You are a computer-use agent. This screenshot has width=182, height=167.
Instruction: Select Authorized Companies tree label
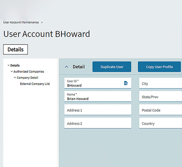[x=29, y=72]
